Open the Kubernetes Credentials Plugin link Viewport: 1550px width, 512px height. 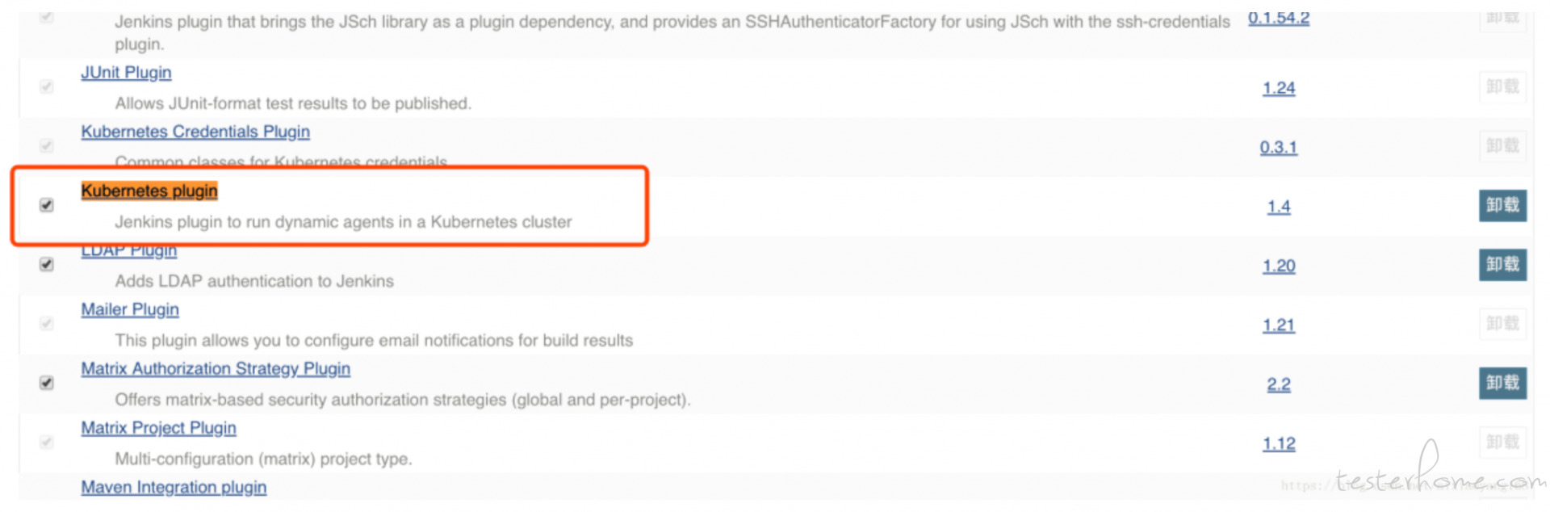[x=195, y=132]
